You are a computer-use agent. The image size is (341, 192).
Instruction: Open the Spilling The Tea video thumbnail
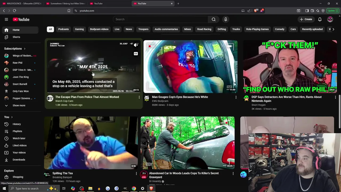click(91, 143)
